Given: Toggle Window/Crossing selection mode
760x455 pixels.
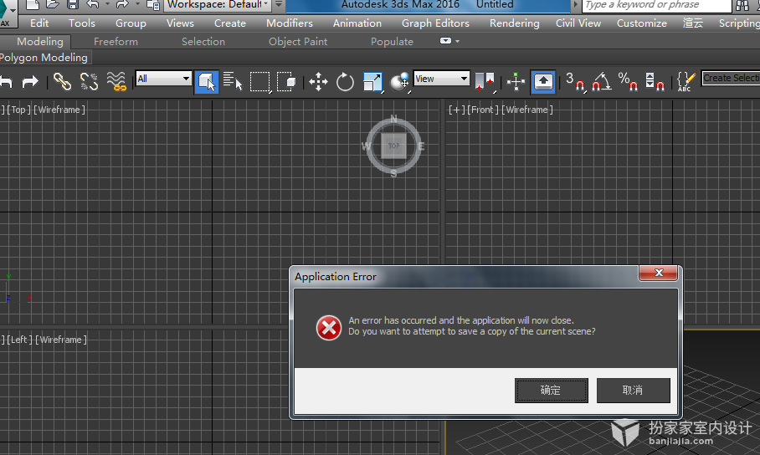Looking at the screenshot, I should coord(286,81).
